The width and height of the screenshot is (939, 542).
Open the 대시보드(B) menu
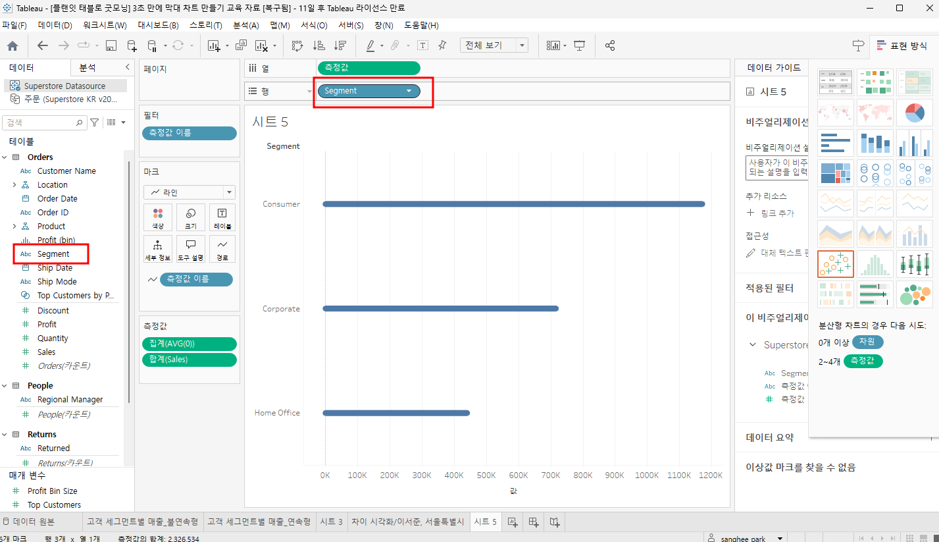pyautogui.click(x=158, y=25)
